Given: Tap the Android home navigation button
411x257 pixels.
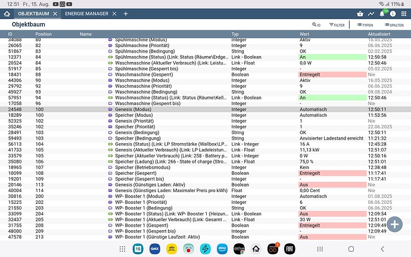Looking at the screenshot, I should [x=351, y=249].
